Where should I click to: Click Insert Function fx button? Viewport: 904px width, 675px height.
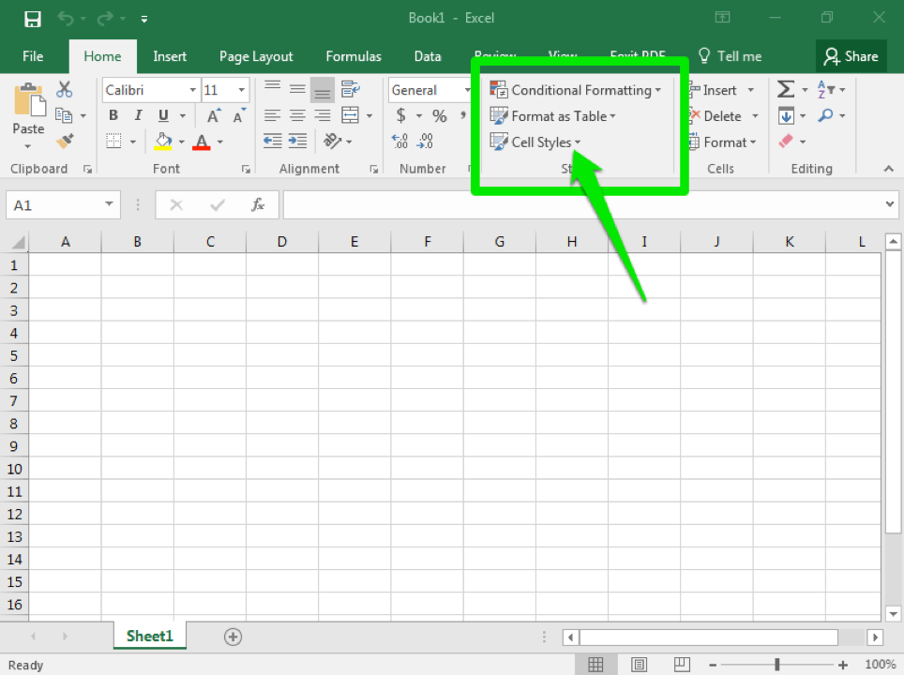tap(258, 204)
